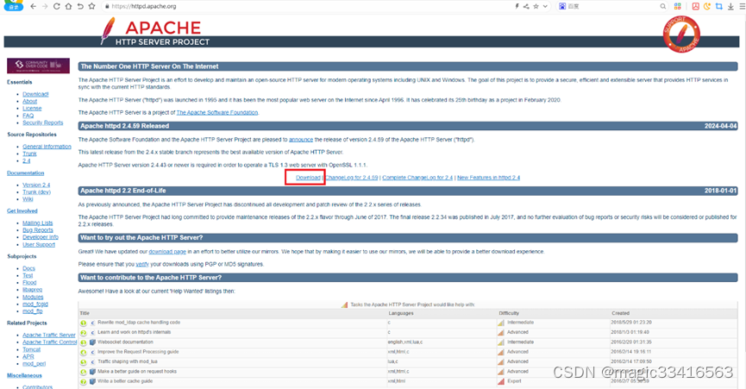Open User Support sidebar link
The width and height of the screenshot is (746, 389).
click(39, 244)
